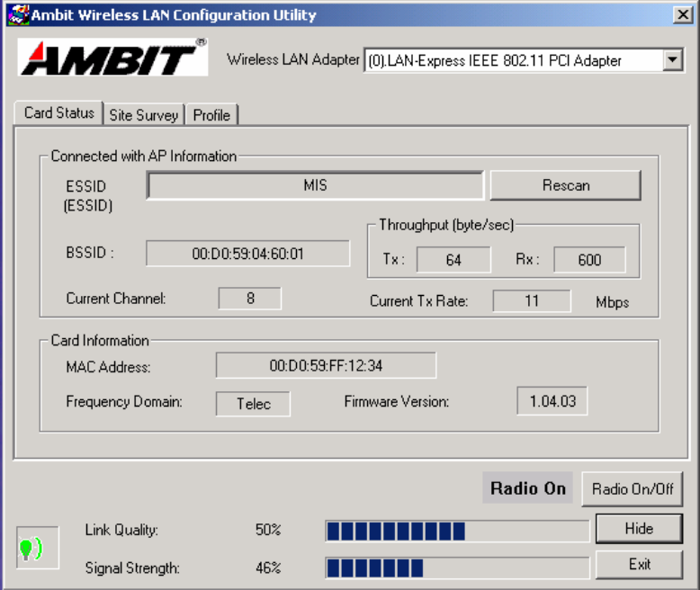Screen dimensions: 700x590
Task: Toggle the Radio On/Off button
Action: [x=633, y=489]
